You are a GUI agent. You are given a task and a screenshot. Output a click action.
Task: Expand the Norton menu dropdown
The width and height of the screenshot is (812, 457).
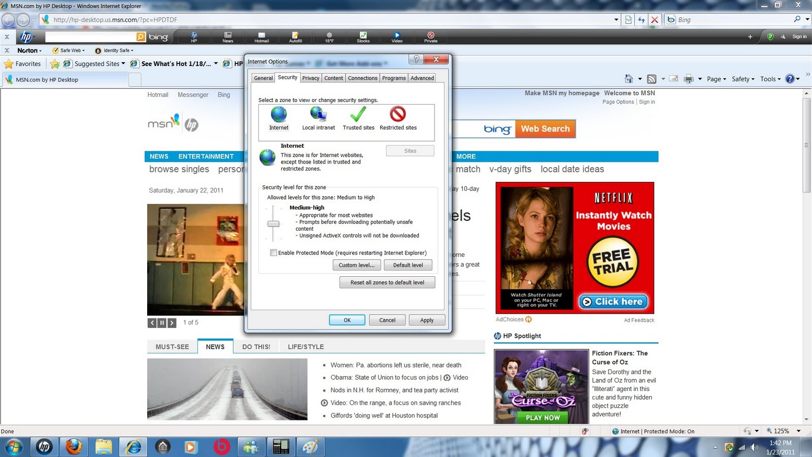[29, 50]
